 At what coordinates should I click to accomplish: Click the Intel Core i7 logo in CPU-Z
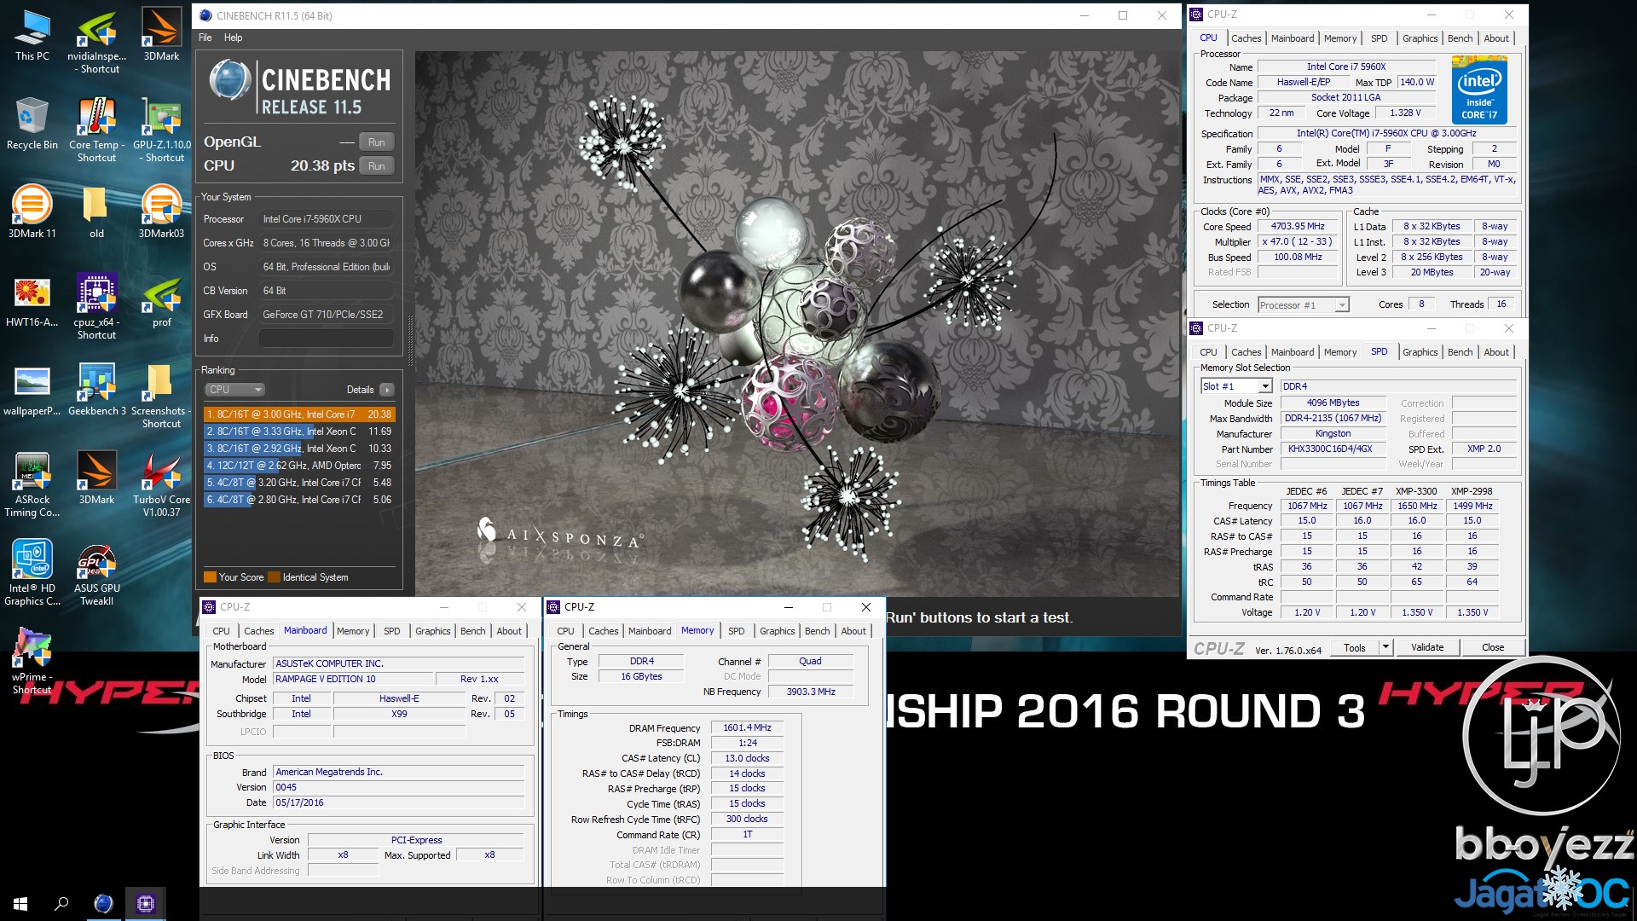click(x=1479, y=90)
